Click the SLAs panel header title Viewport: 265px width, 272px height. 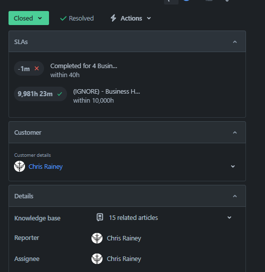21,42
